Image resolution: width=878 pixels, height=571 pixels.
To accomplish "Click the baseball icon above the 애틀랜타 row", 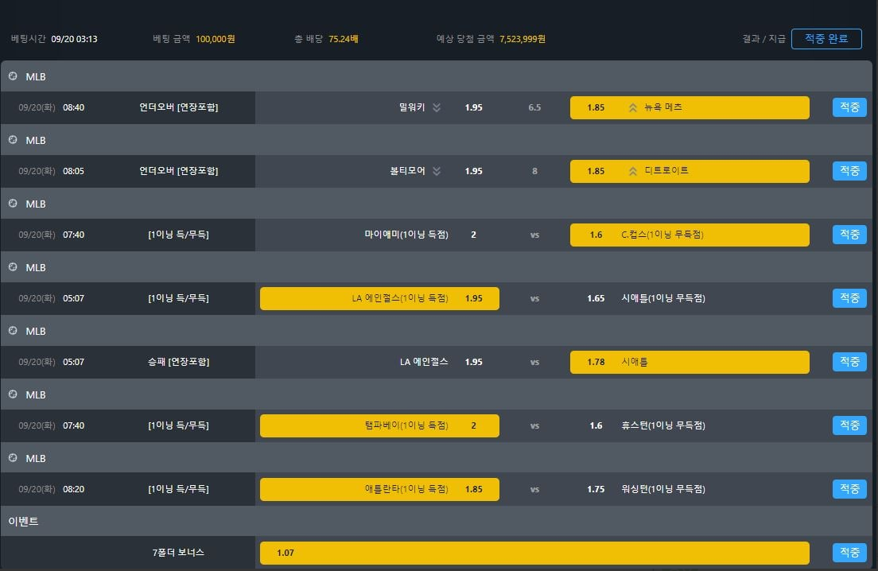I will point(13,458).
